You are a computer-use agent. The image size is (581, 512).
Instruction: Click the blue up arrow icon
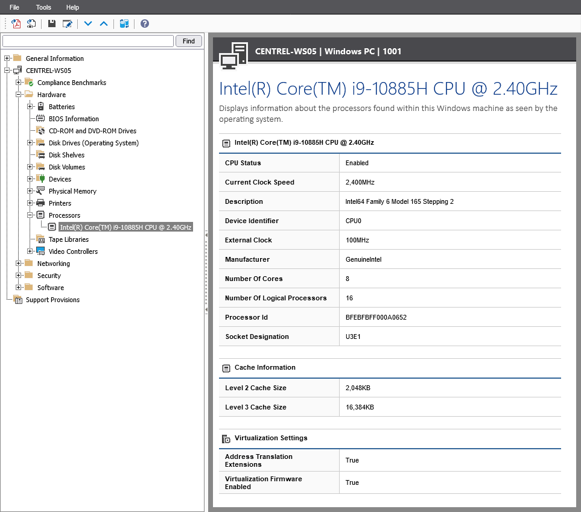[104, 24]
